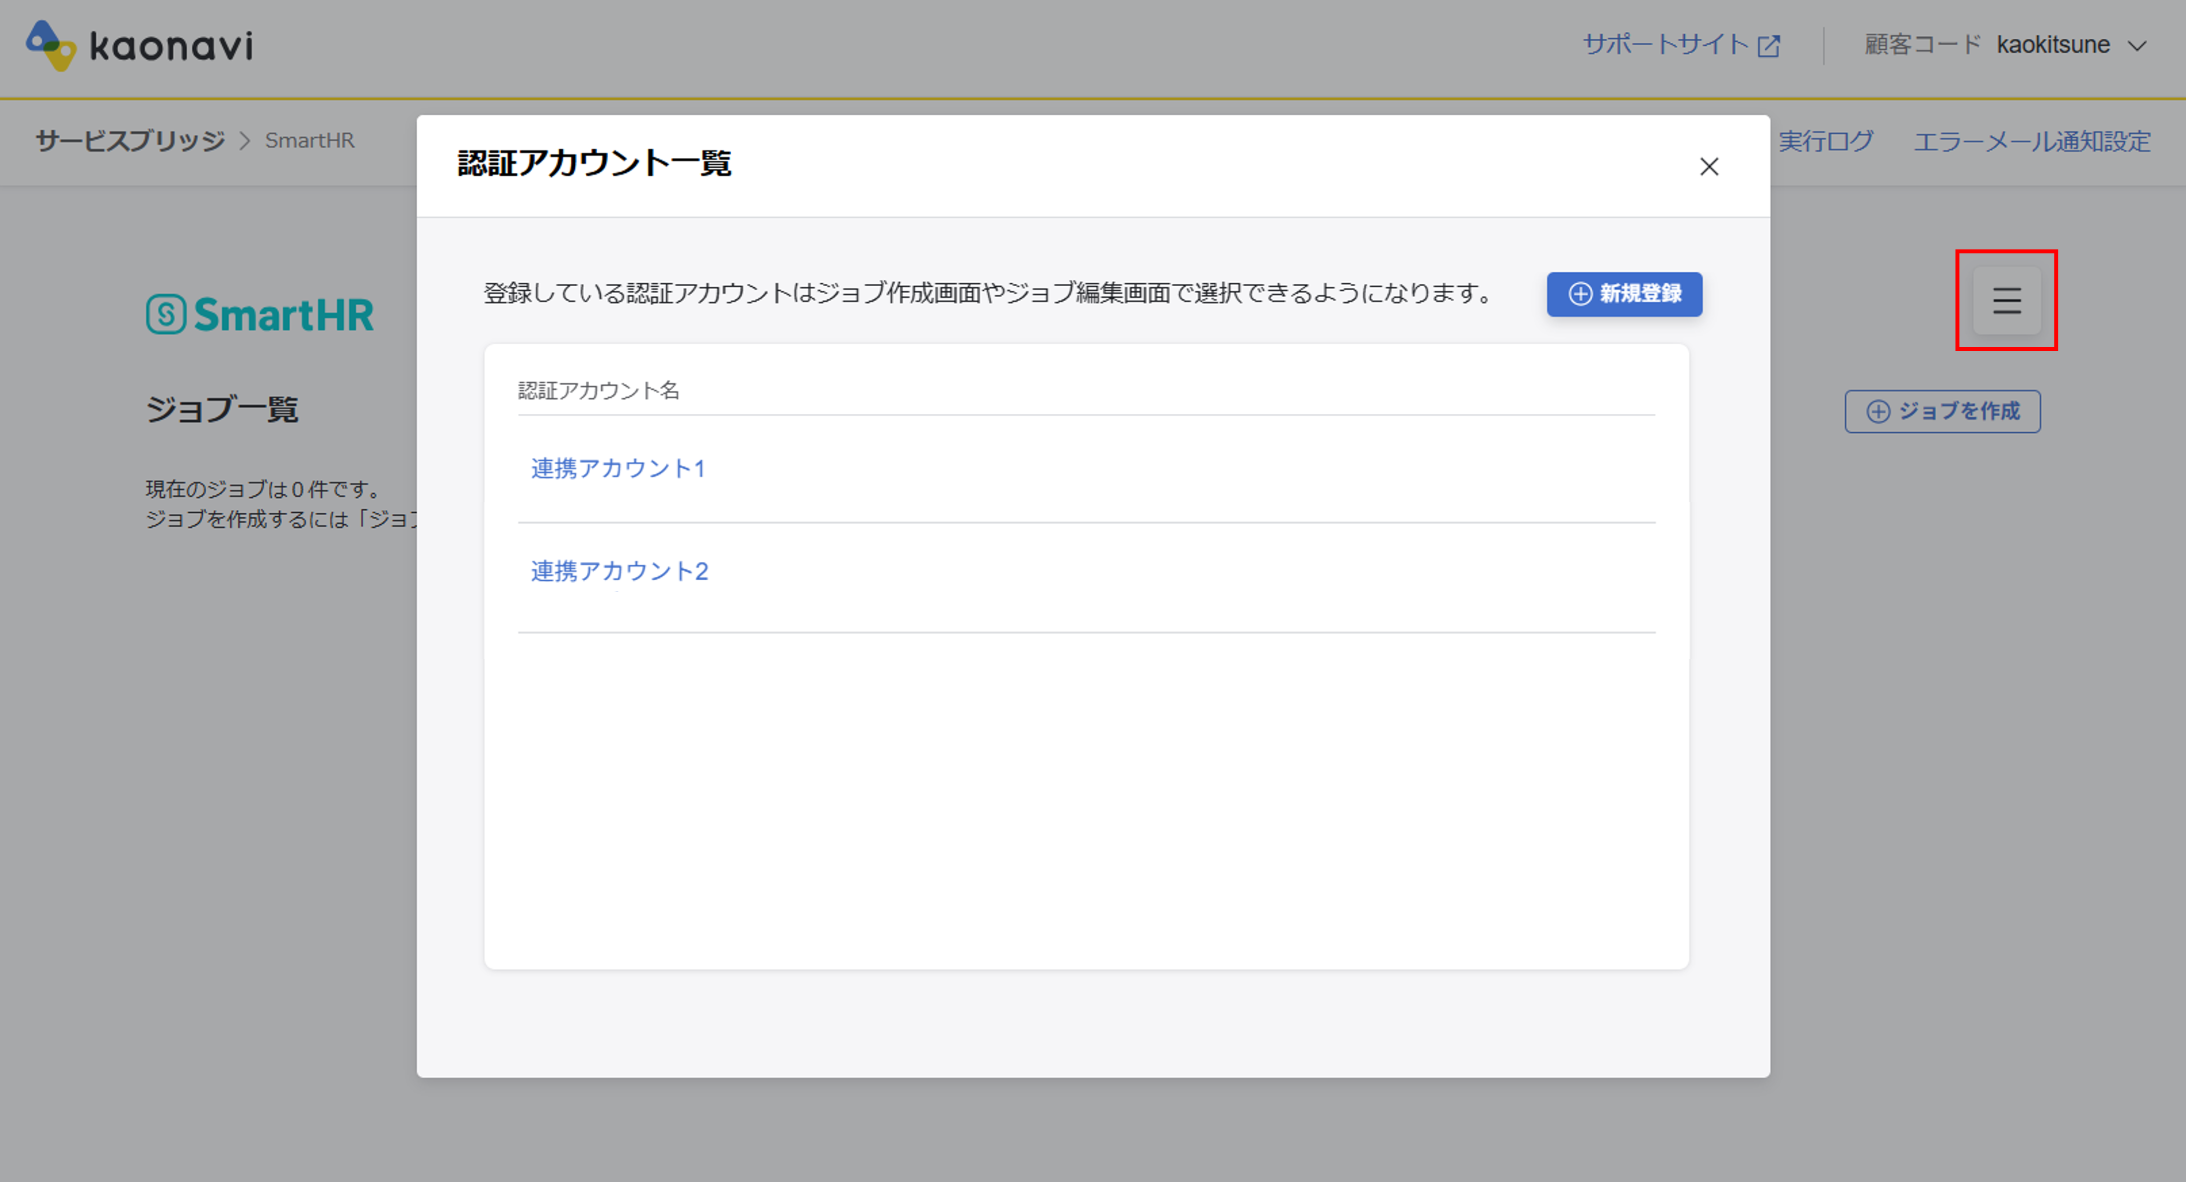Open the 実行ログ menu item
Screen dimensions: 2186x1182
point(1826,142)
